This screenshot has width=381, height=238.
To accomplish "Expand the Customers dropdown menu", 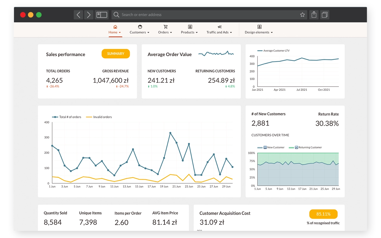I will 139,32.
